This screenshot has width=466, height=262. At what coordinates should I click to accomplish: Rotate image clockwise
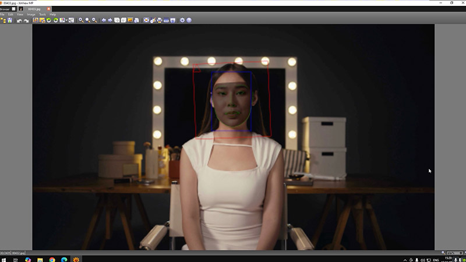(x=55, y=20)
